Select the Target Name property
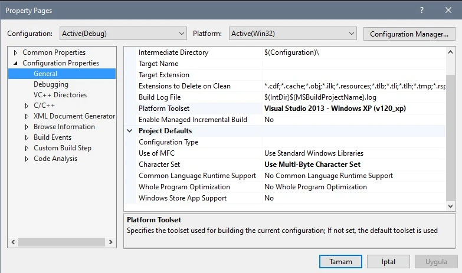 (x=159, y=64)
